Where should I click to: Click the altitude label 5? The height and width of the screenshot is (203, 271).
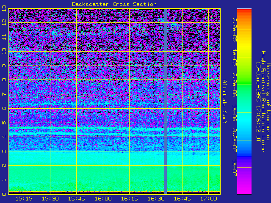click(x=4, y=123)
